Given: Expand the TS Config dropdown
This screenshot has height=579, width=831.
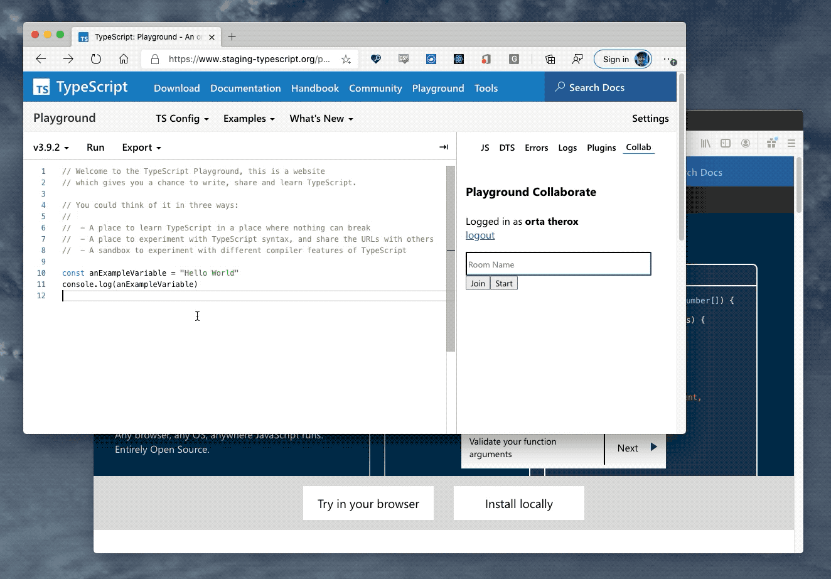Looking at the screenshot, I should (x=182, y=118).
